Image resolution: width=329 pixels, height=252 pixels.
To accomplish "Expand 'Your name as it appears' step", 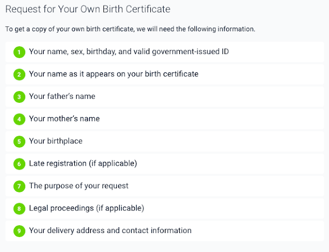I will tap(113, 74).
